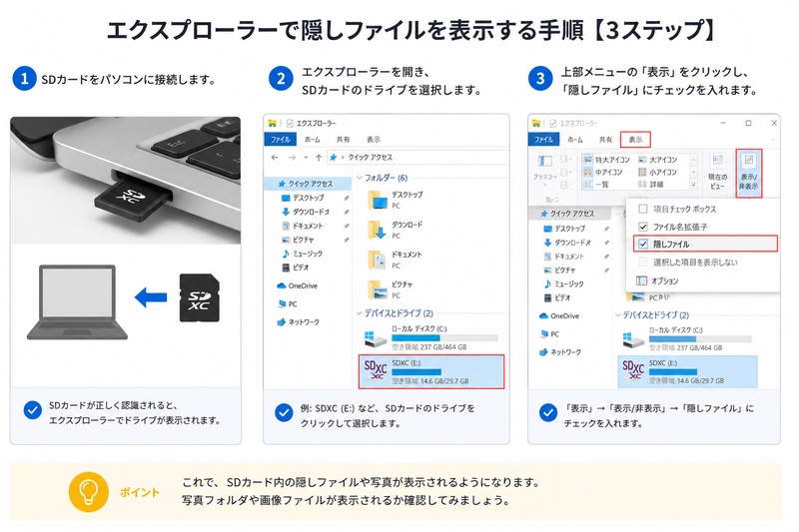Choose 一覧 layout in step 3 ribbon
The image size is (799, 532).
point(596,185)
